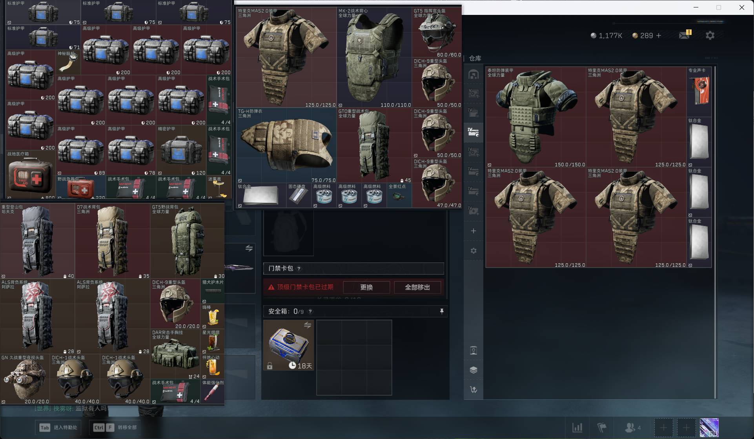This screenshot has height=439, width=754.
Task: Click the plus next to 289 currency
Action: click(659, 35)
